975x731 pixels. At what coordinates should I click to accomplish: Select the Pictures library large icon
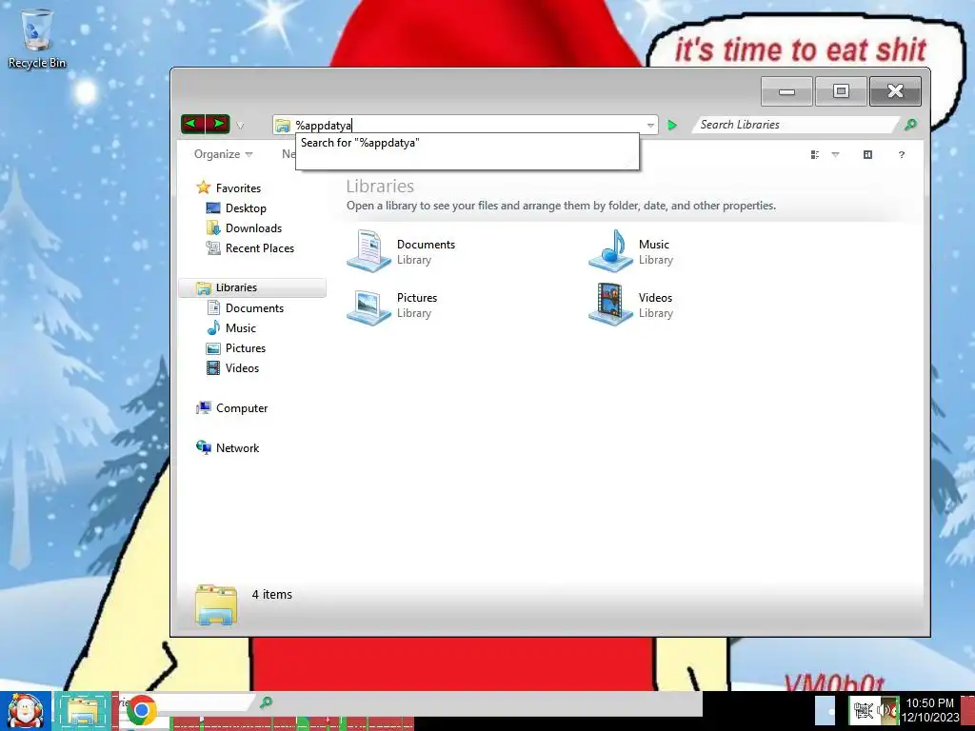click(368, 306)
